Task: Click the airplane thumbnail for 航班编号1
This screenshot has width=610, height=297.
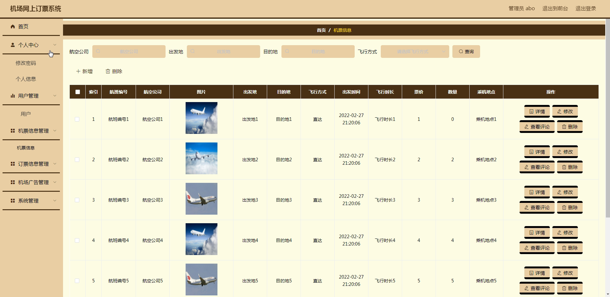Action: point(202,118)
